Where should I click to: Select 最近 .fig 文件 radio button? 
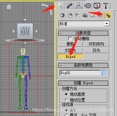click(66, 115)
